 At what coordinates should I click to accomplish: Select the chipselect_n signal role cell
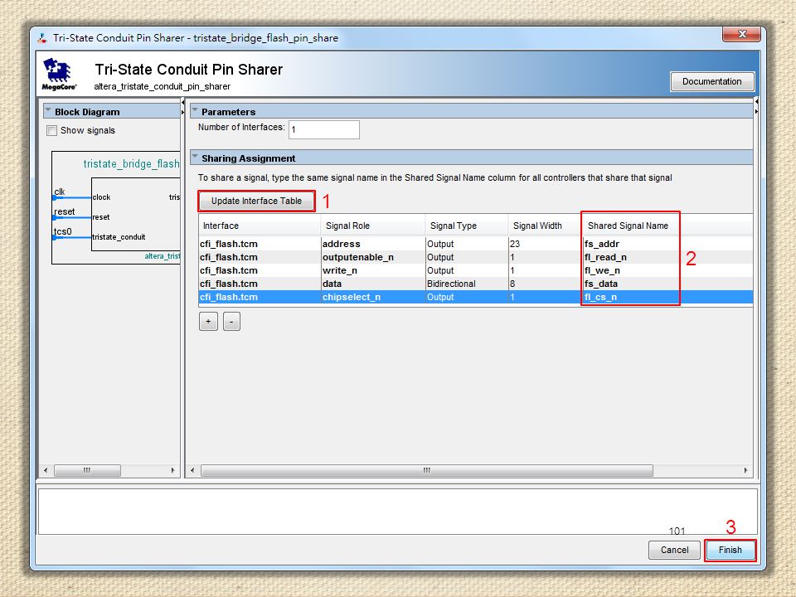(x=372, y=297)
